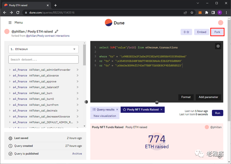Insert A4Token_call_approve with the double chevron

click(78, 81)
